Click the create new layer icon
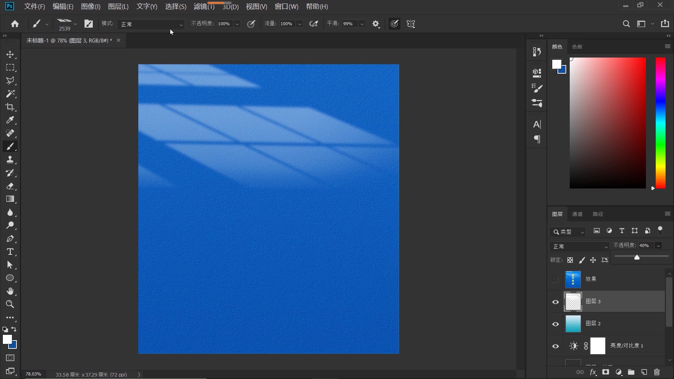 coord(644,372)
